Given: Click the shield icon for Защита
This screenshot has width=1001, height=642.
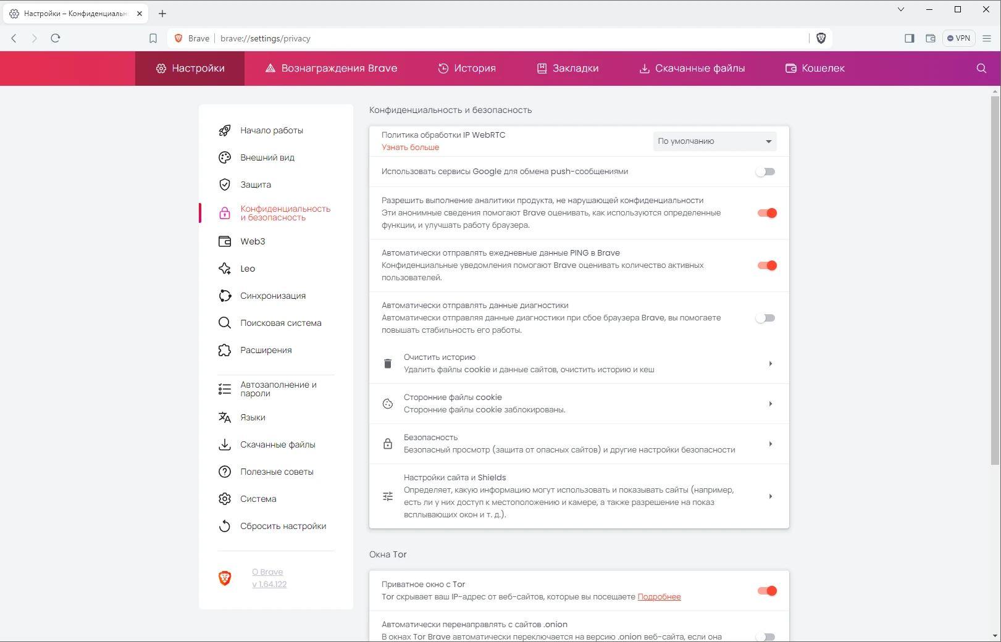Looking at the screenshot, I should point(225,185).
